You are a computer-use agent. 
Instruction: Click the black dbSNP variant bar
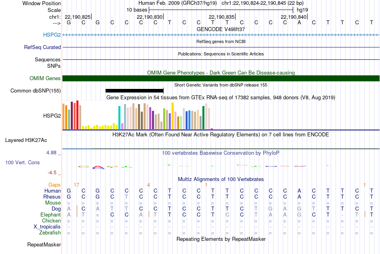[x=134, y=91]
